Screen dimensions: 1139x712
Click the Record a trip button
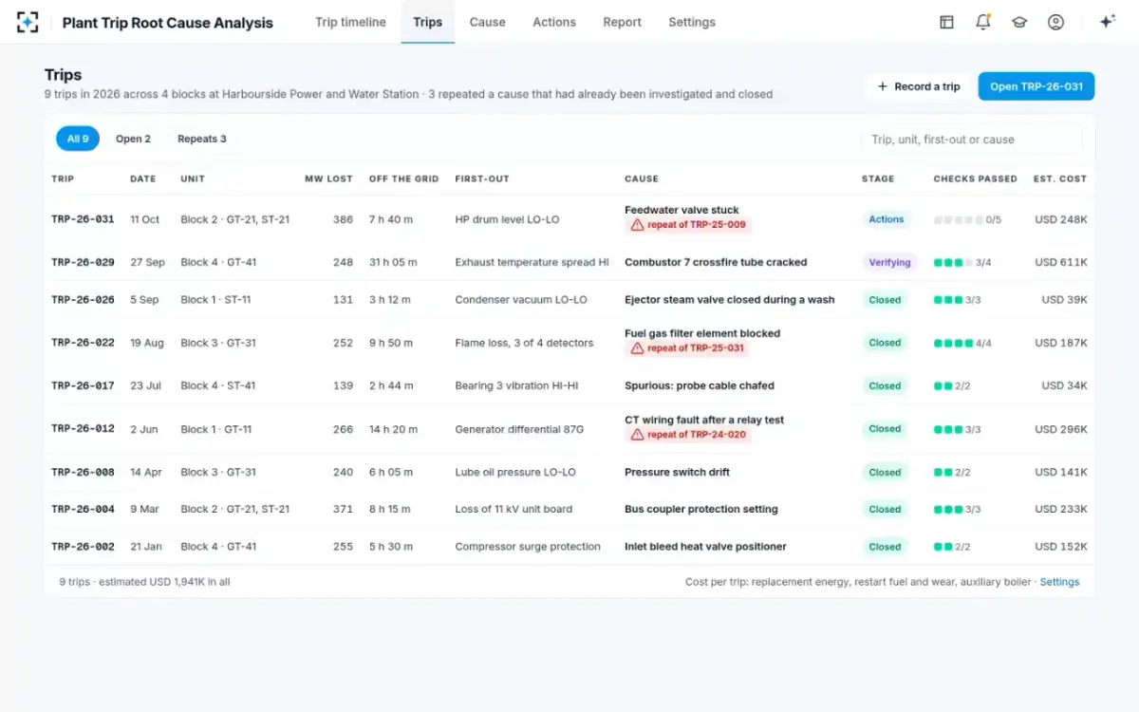(919, 86)
